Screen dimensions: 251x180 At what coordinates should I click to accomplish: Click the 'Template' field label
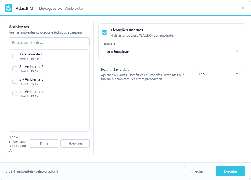click(109, 43)
